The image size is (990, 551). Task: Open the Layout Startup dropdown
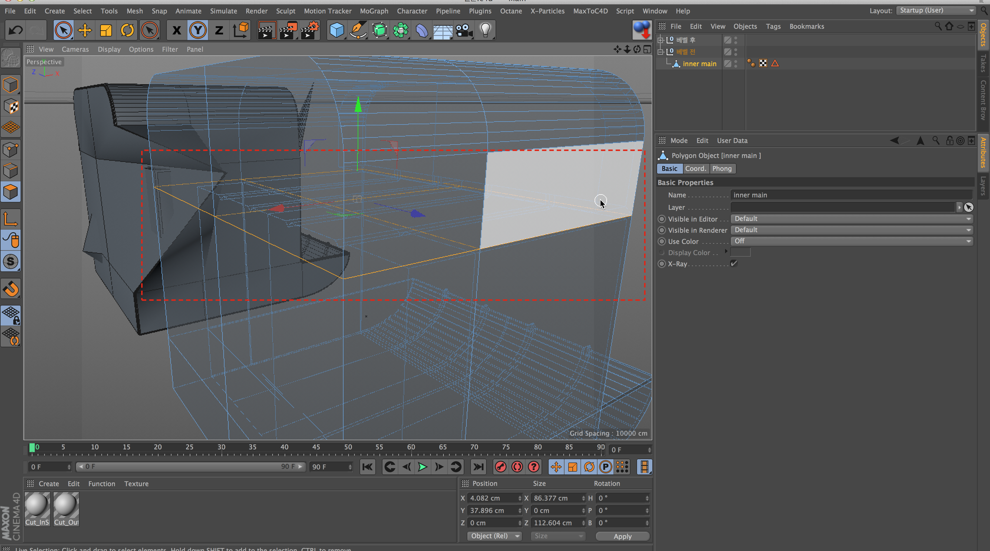[935, 10]
